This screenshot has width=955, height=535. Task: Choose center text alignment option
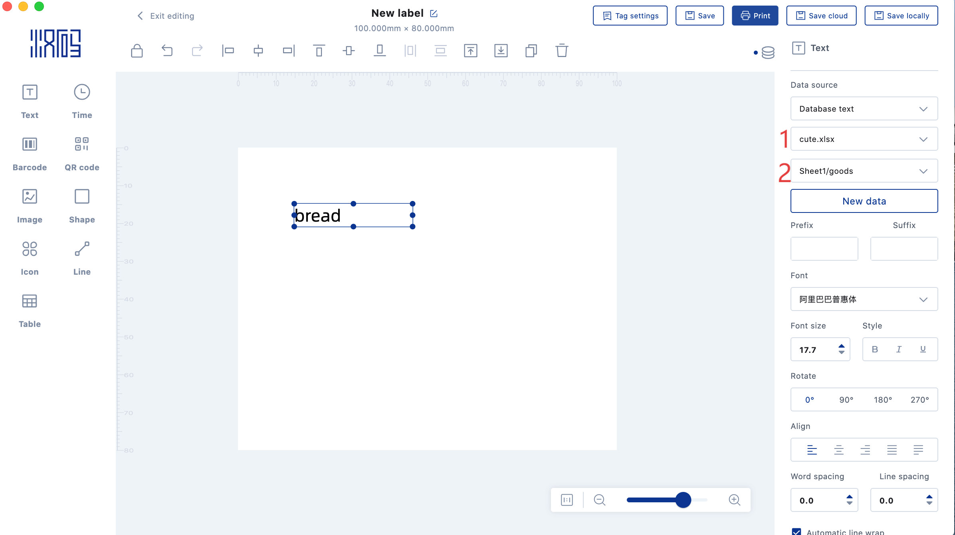point(838,450)
